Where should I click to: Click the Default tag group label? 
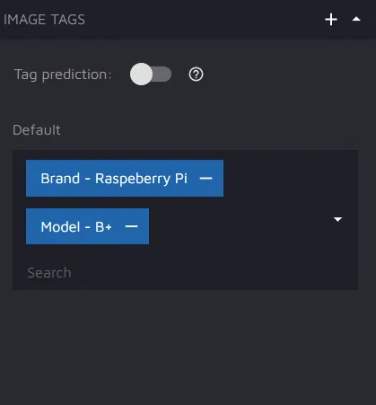point(37,130)
